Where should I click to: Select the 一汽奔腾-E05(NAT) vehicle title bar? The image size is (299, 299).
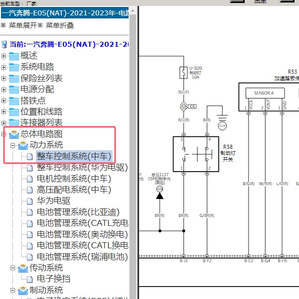(65, 13)
